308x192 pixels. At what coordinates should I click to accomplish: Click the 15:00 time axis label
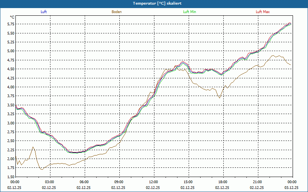(189, 182)
